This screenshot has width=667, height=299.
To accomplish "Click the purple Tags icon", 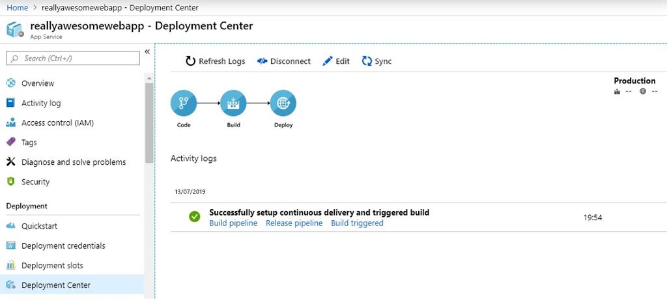I will (x=10, y=142).
